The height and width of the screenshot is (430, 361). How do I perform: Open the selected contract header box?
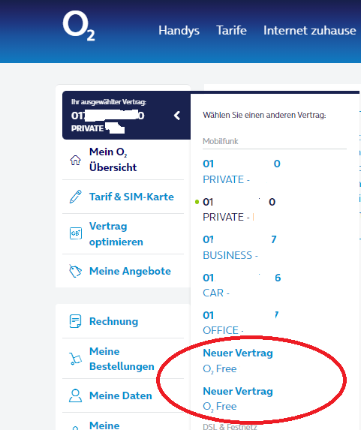coord(126,115)
